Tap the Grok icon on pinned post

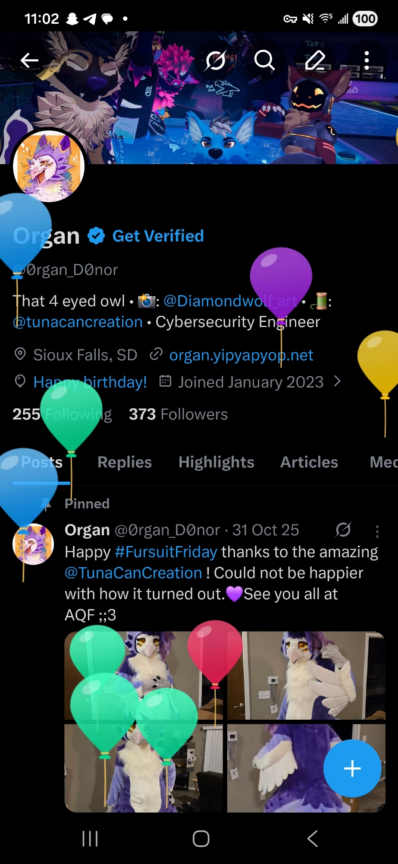(x=343, y=530)
